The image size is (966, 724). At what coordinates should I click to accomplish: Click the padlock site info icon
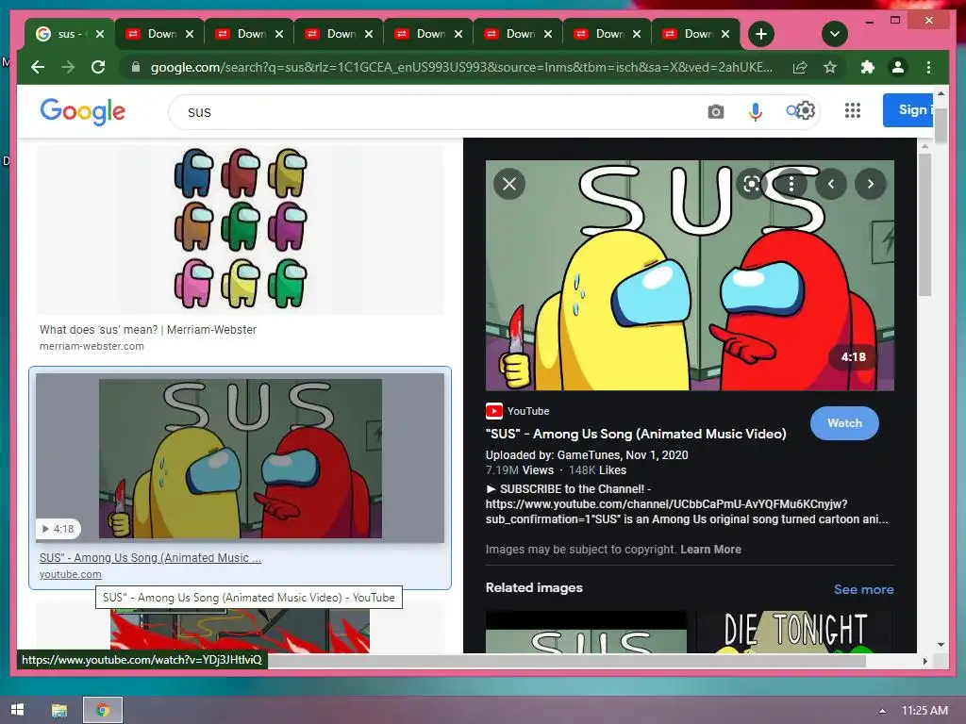[136, 67]
